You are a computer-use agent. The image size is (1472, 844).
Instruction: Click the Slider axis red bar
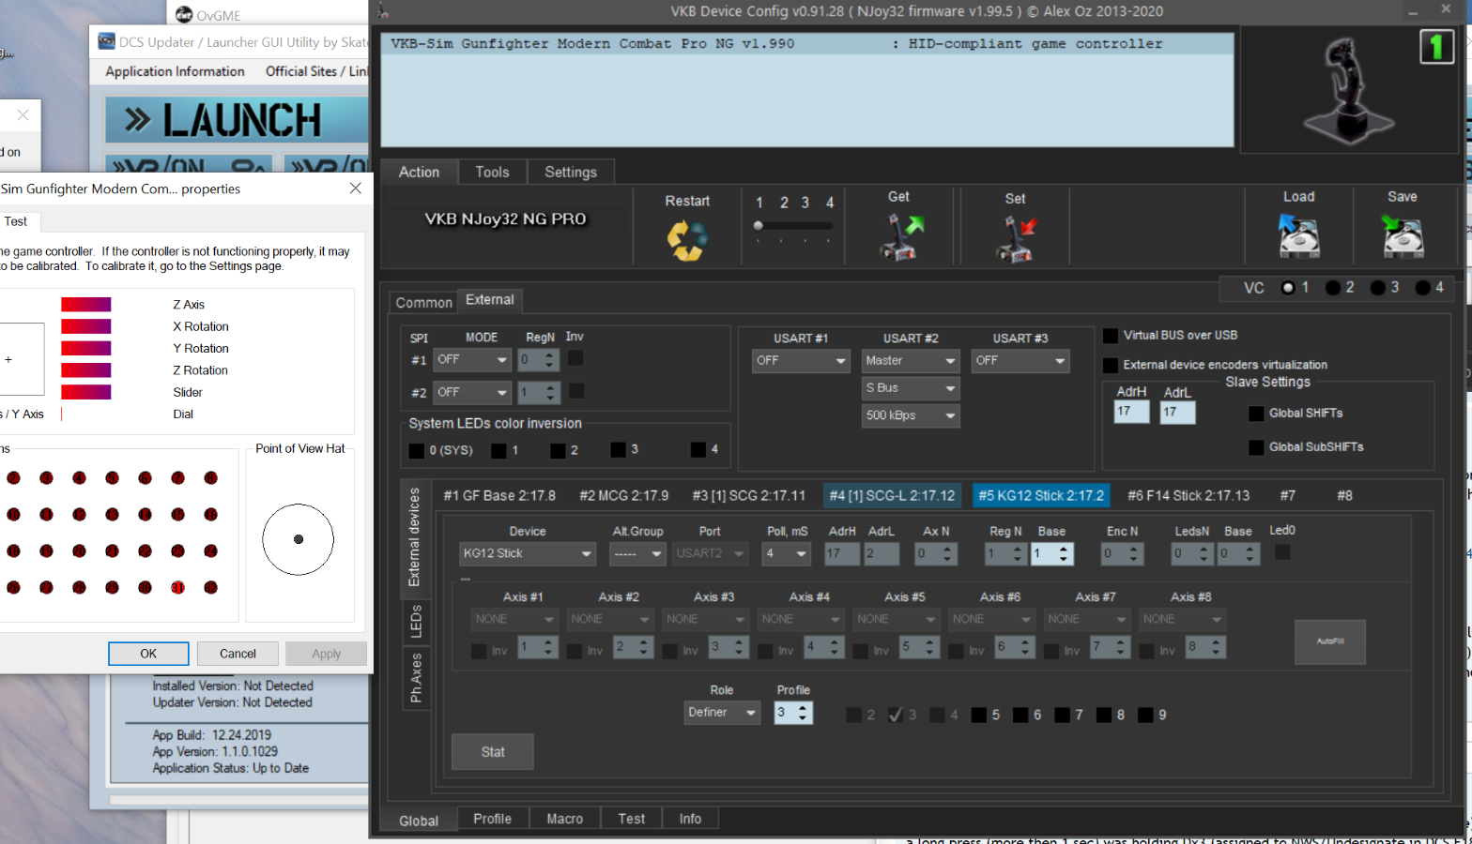coord(86,392)
